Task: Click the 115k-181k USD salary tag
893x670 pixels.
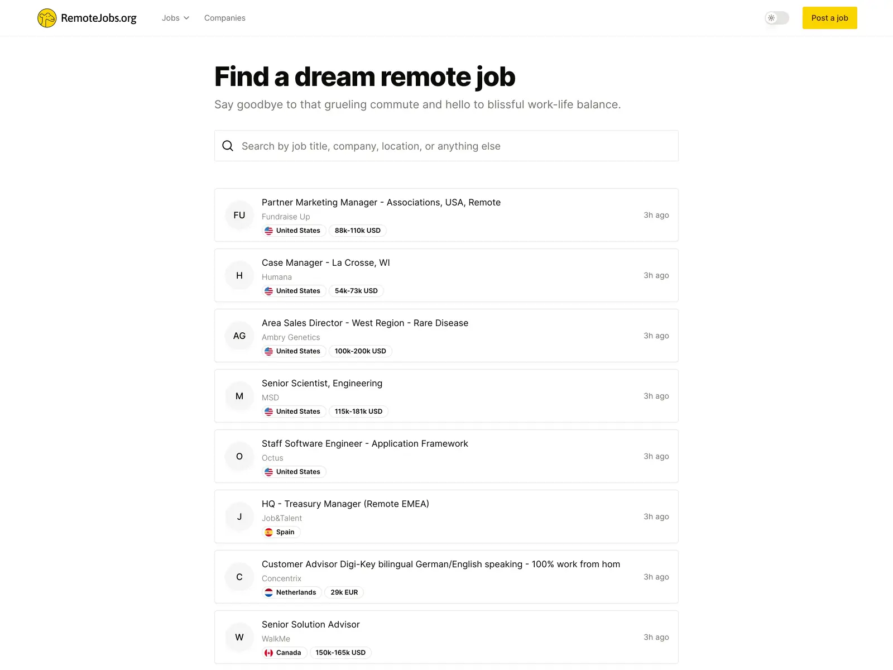Action: 359,411
